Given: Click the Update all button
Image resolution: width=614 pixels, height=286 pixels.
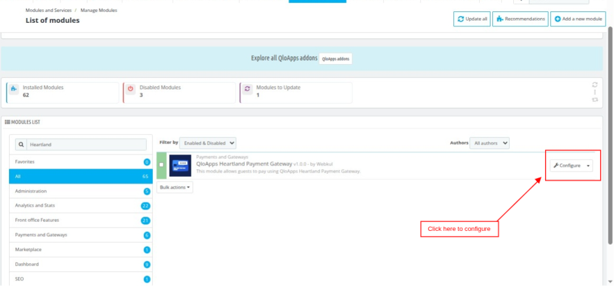Looking at the screenshot, I should tap(472, 19).
